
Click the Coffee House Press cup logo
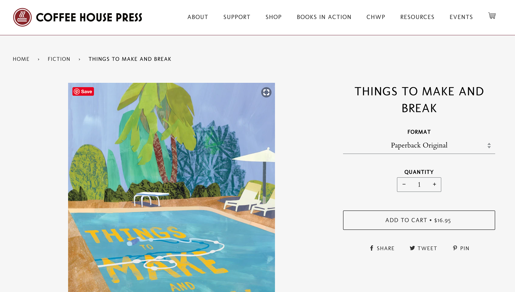tap(23, 17)
